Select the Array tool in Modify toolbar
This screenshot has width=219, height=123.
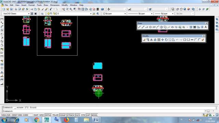(159, 40)
